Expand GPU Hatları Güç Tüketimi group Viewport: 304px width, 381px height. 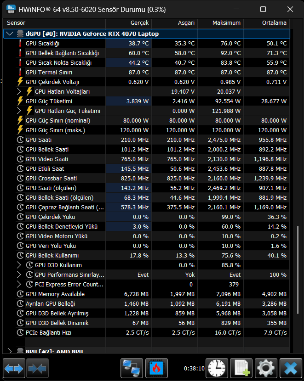19,111
